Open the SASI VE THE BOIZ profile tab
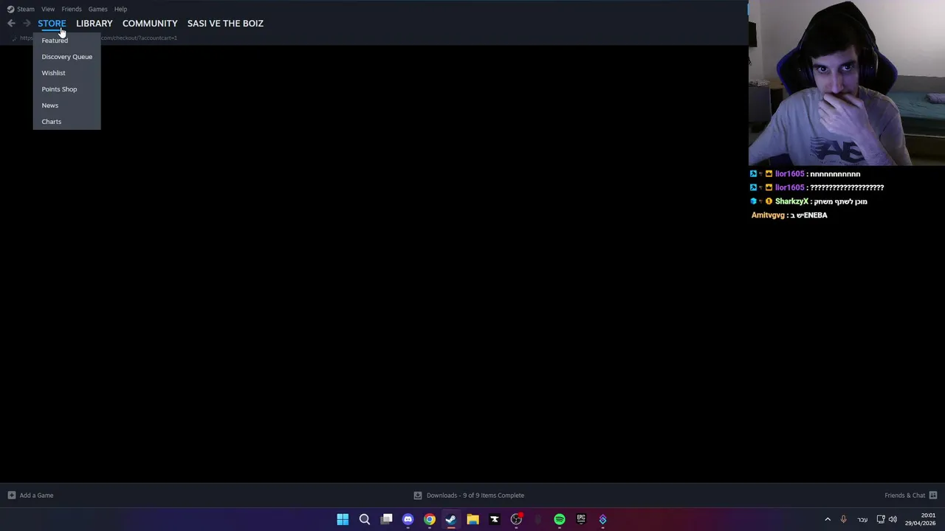 [x=225, y=24]
